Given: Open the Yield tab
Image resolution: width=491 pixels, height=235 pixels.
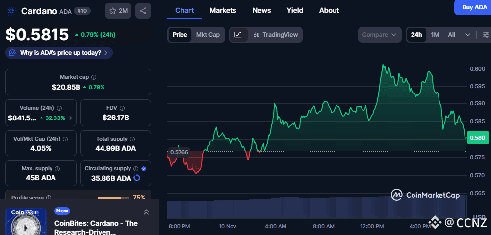Looking at the screenshot, I should tap(295, 10).
